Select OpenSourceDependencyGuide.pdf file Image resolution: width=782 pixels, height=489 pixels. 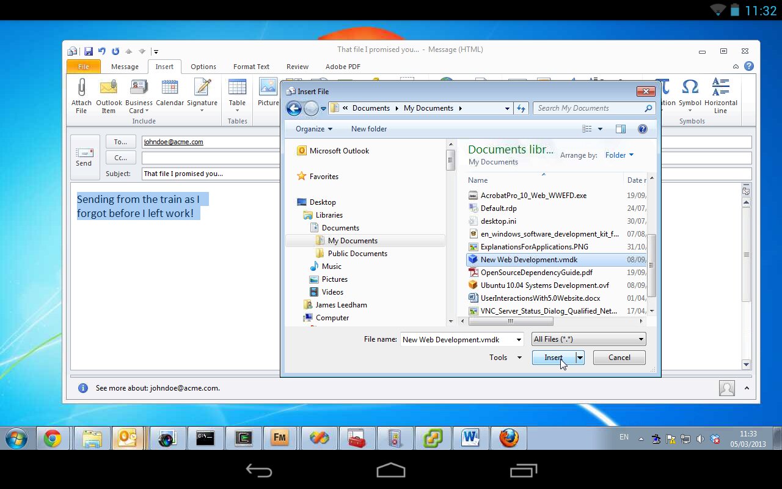pyautogui.click(x=536, y=273)
